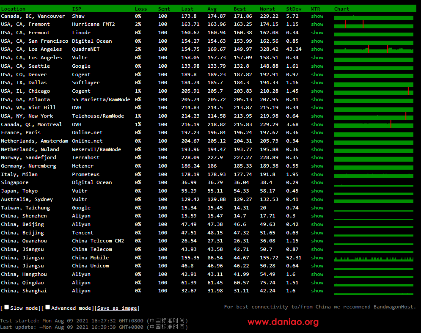Click the QuadraNET latency chart
The height and width of the screenshot is (333, 421).
pos(374,50)
